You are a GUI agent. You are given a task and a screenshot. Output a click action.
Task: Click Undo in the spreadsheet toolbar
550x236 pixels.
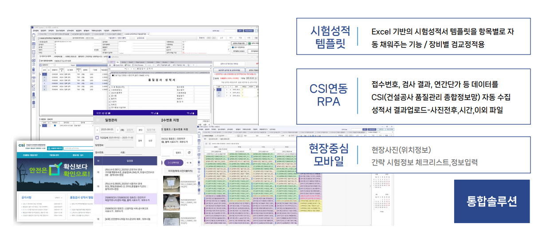tap(149, 65)
